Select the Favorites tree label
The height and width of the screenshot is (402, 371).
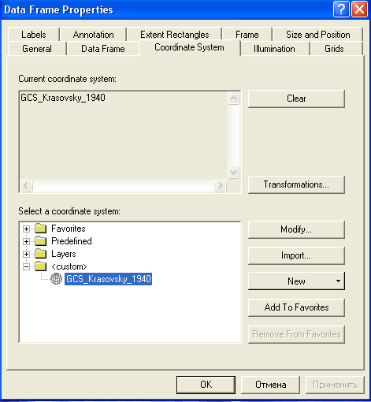click(69, 229)
